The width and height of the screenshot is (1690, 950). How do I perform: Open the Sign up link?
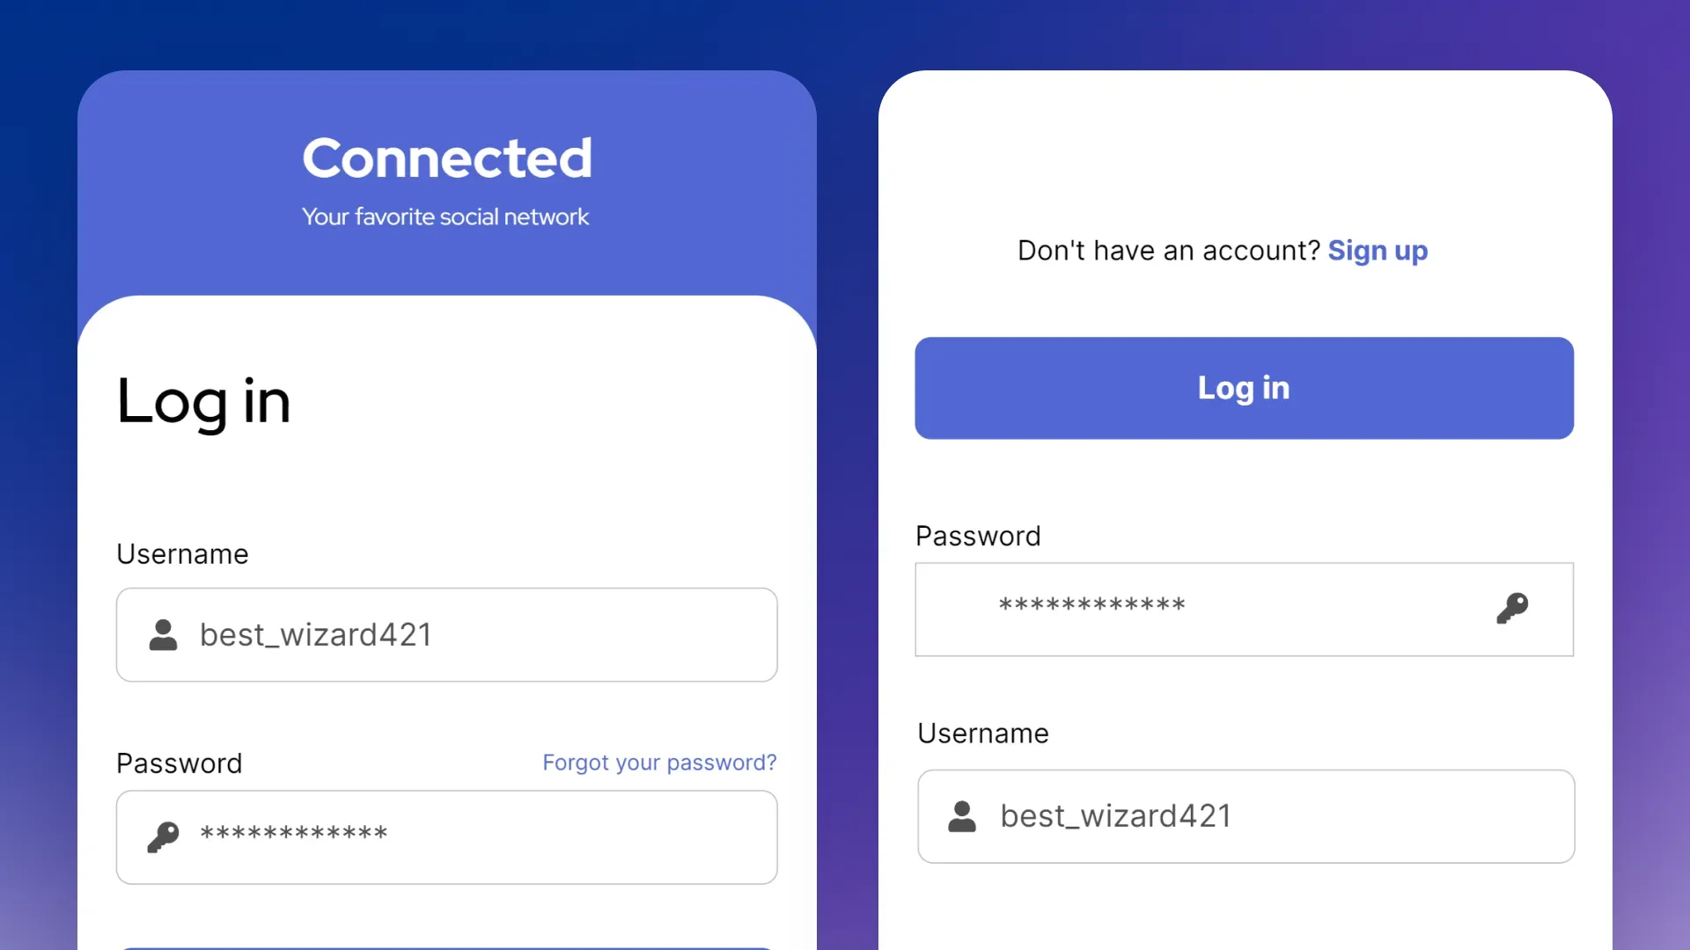pyautogui.click(x=1378, y=251)
